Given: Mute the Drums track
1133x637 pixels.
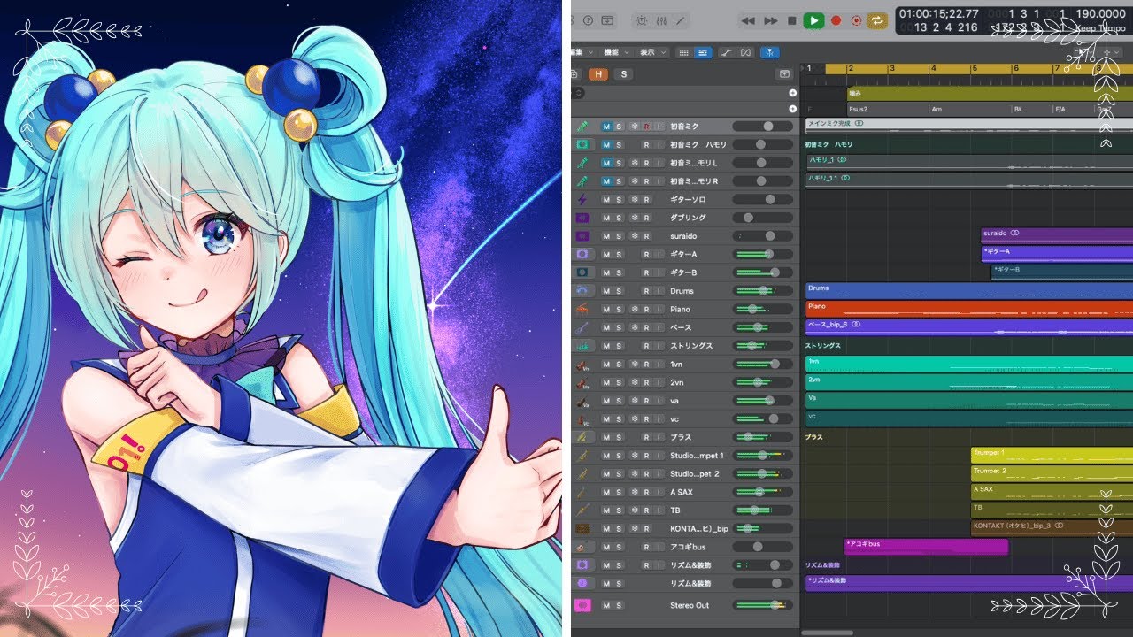Looking at the screenshot, I should [x=606, y=291].
